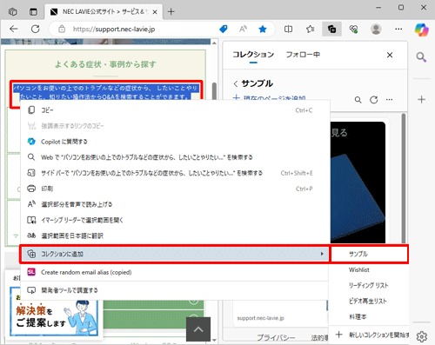Open the tab actions menu icon
The height and width of the screenshot is (345, 435).
33,12
